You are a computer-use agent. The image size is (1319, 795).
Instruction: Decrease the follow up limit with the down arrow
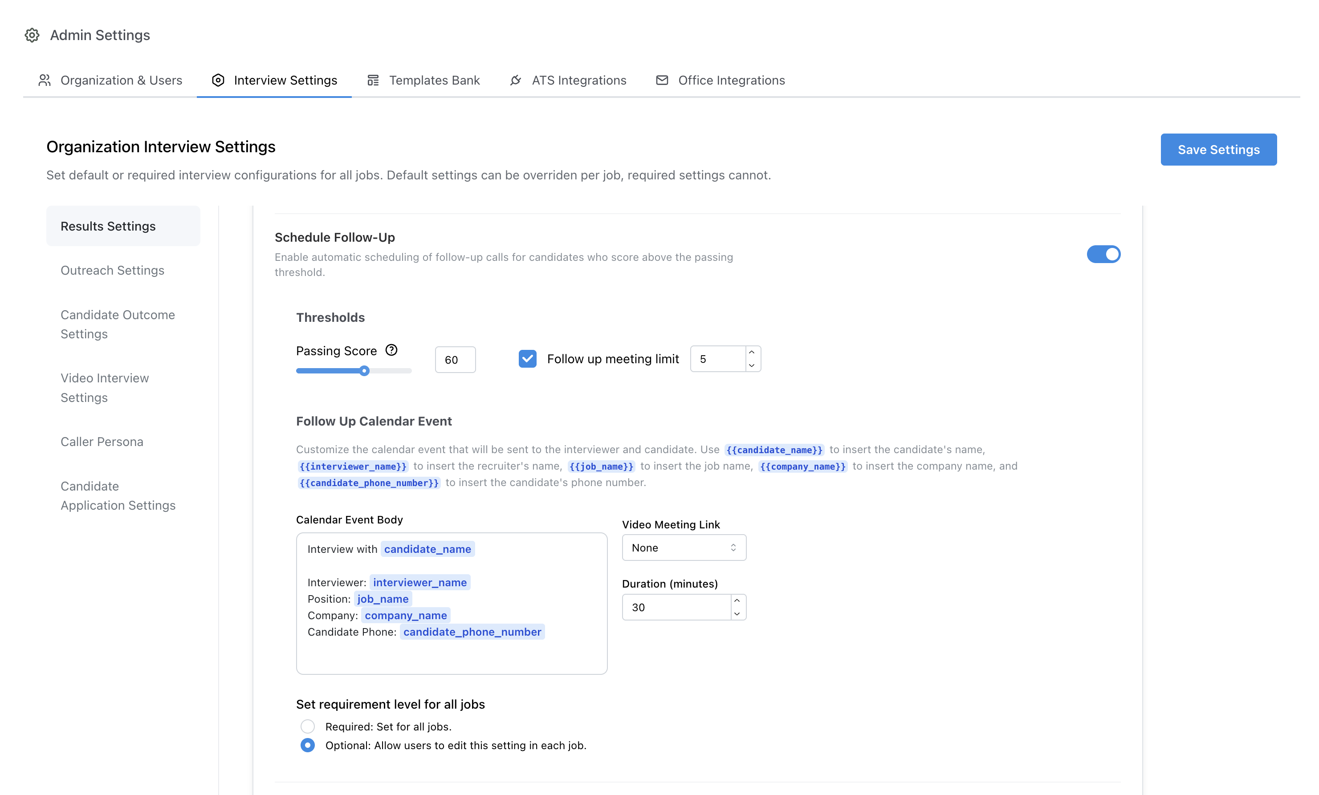pos(752,365)
